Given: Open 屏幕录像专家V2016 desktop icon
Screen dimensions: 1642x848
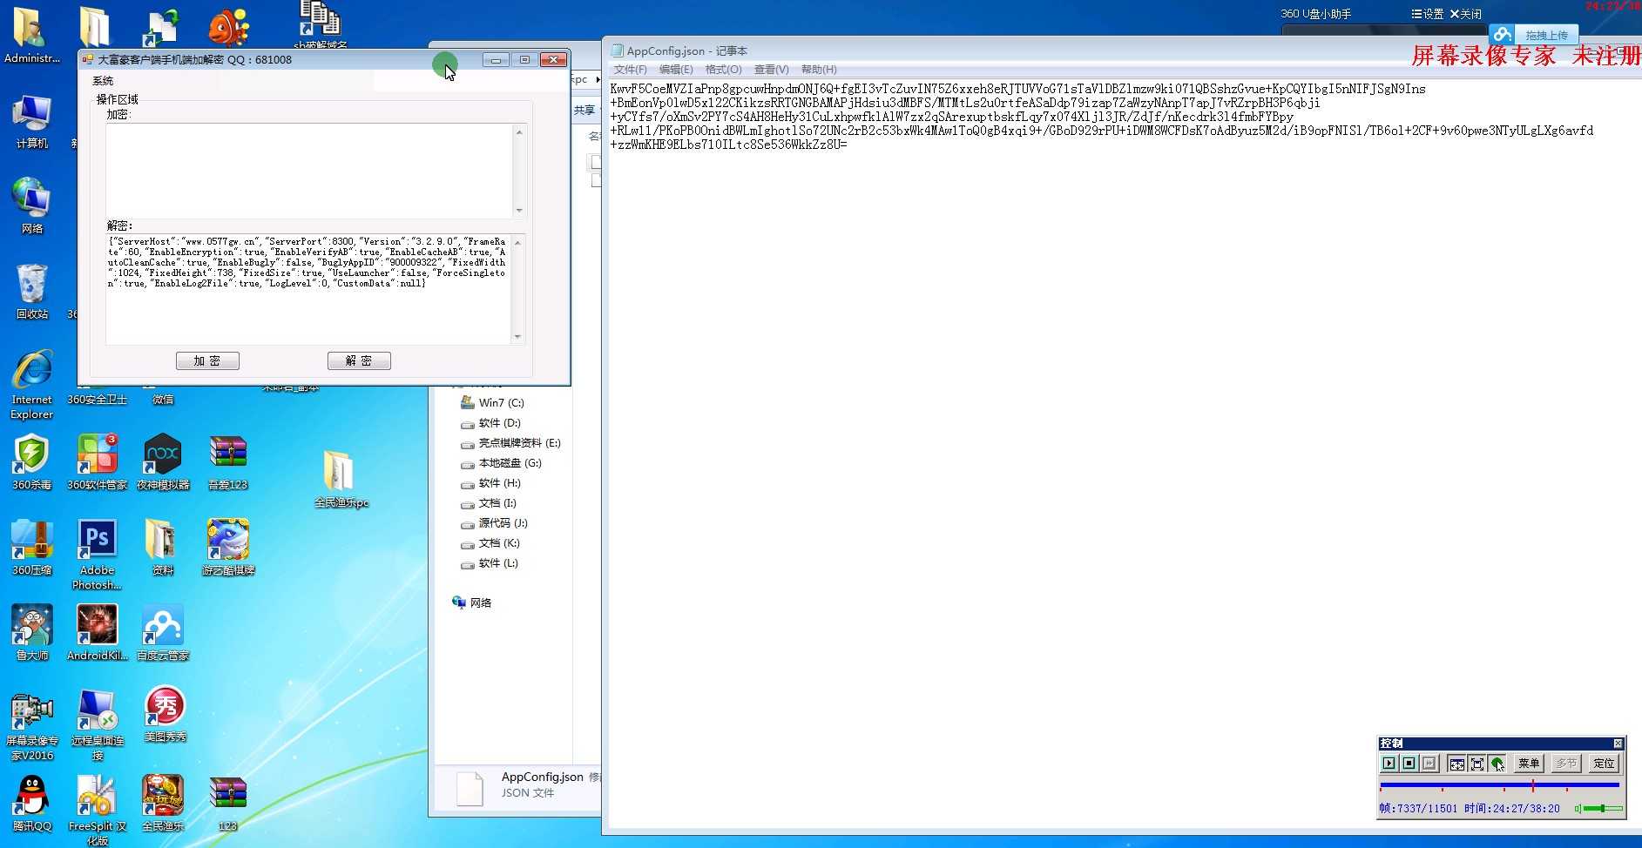Looking at the screenshot, I should (x=32, y=726).
